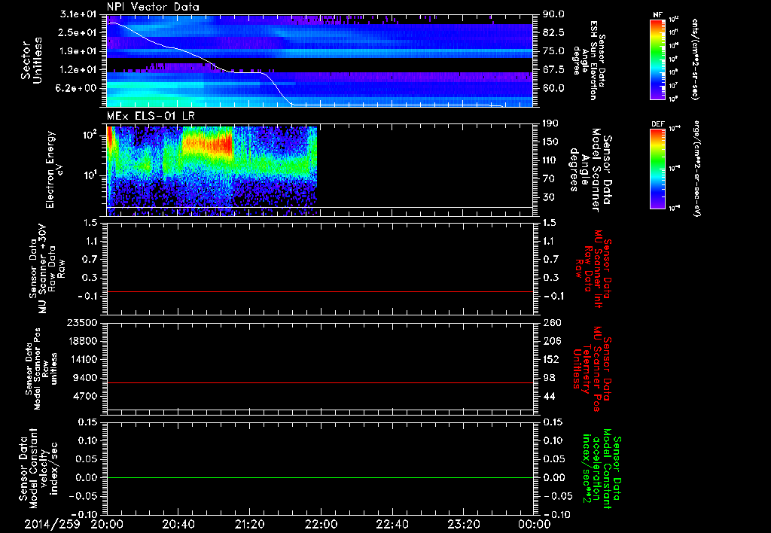
Task: Click the 10² electron energy tick label
Action: point(91,134)
